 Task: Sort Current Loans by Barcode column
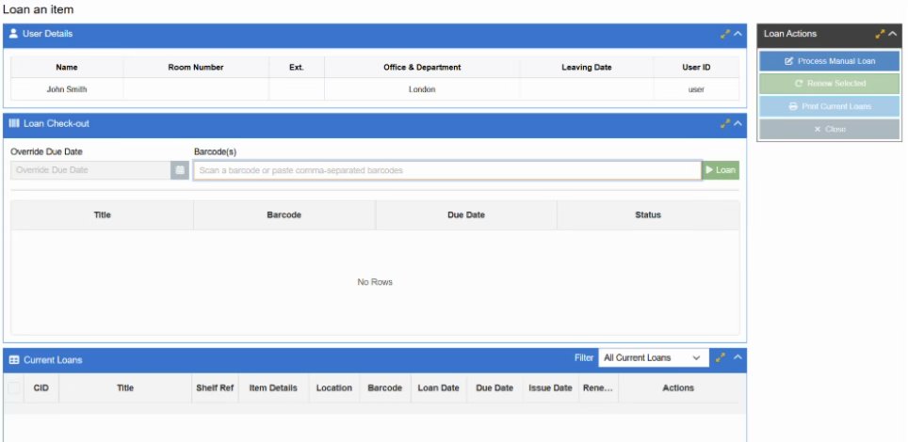pyautogui.click(x=385, y=387)
